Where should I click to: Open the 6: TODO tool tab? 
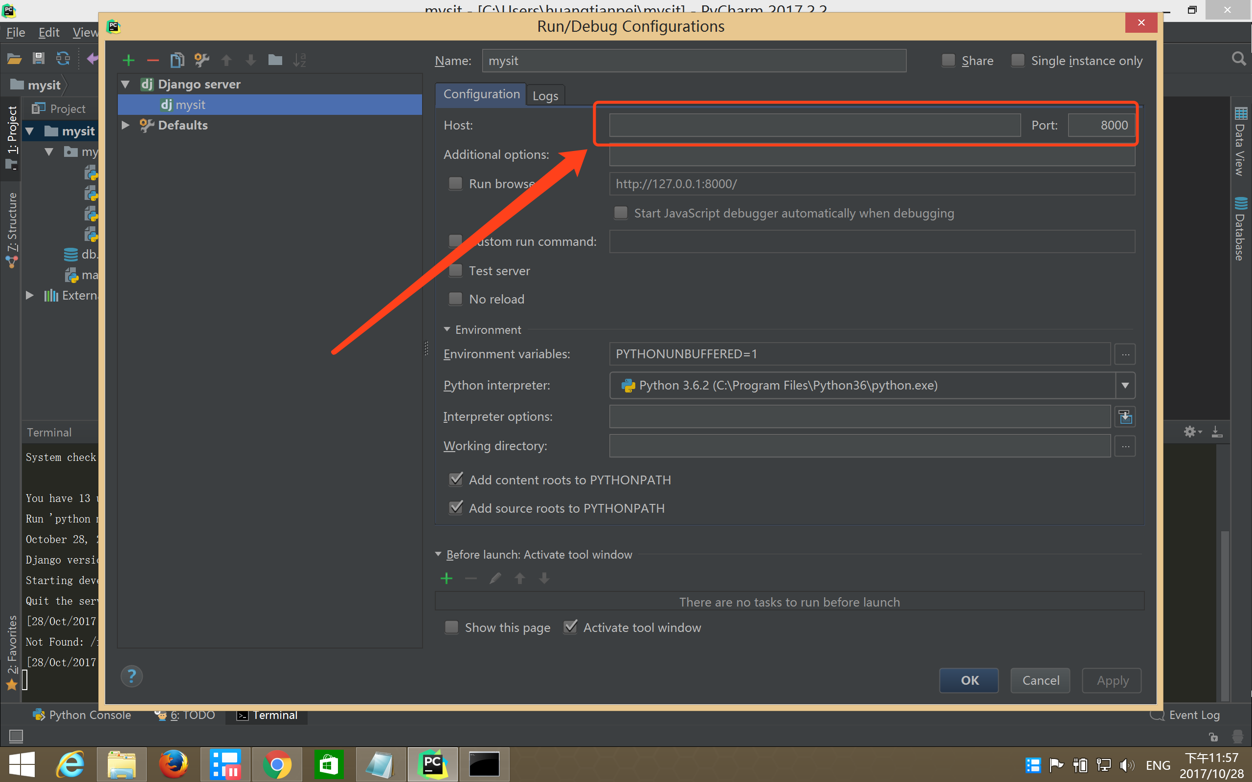(x=185, y=715)
